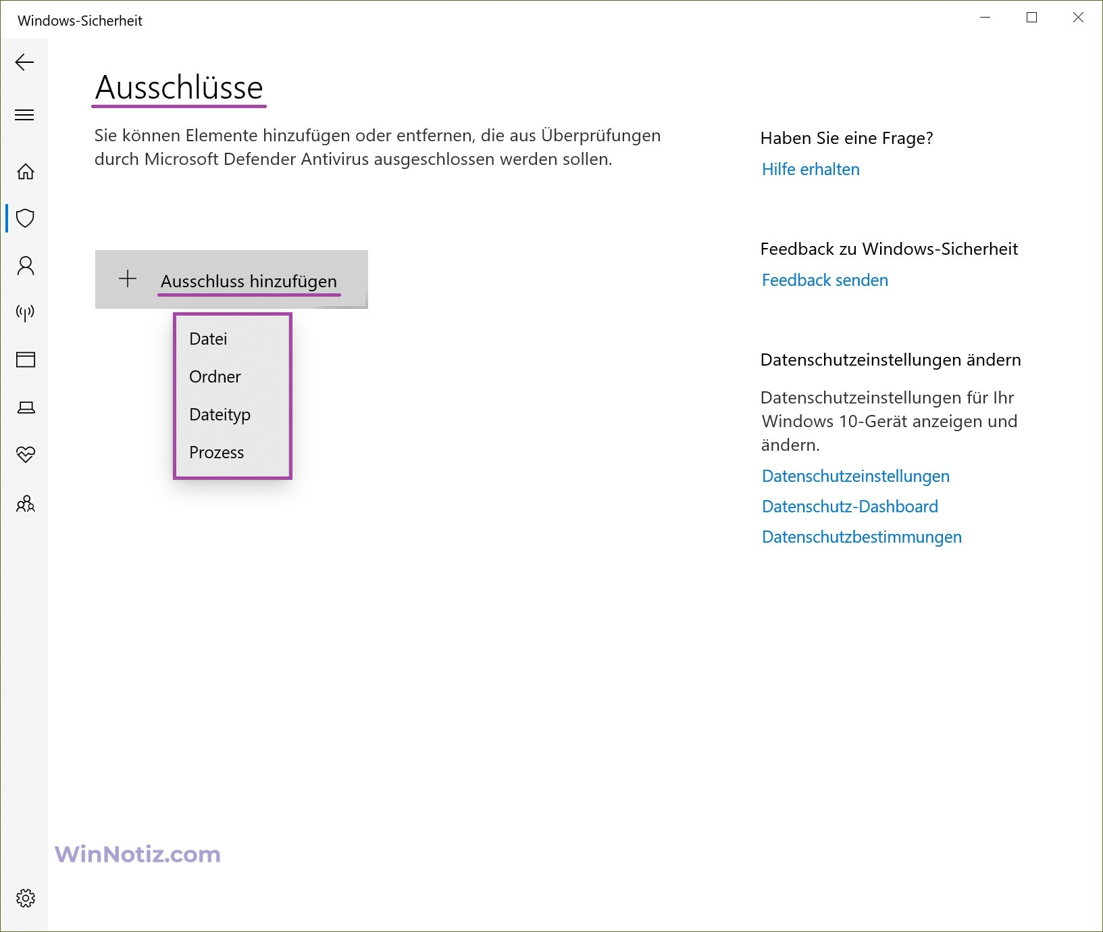Open the Hilfe erhalten link
The width and height of the screenshot is (1103, 932).
coord(811,170)
